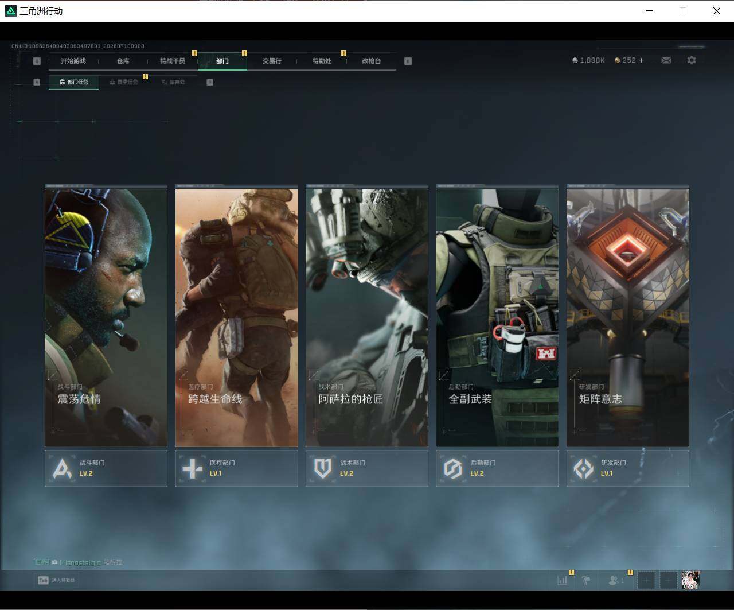Open the 矩阵意志 research department card
This screenshot has height=610, width=734.
[x=628, y=316]
